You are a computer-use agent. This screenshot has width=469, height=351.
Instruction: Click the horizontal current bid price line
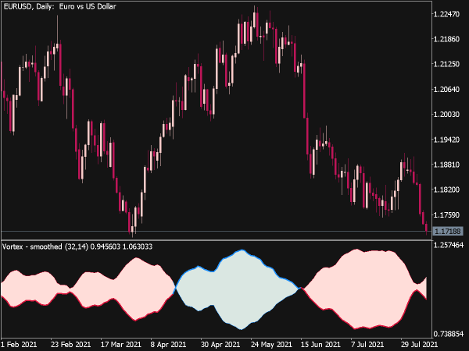[217, 232]
